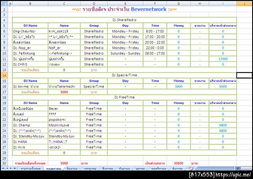The width and height of the screenshot is (253, 179).
Task: Click the title cell mentioning Bevernetwork
Action: click(x=124, y=9)
